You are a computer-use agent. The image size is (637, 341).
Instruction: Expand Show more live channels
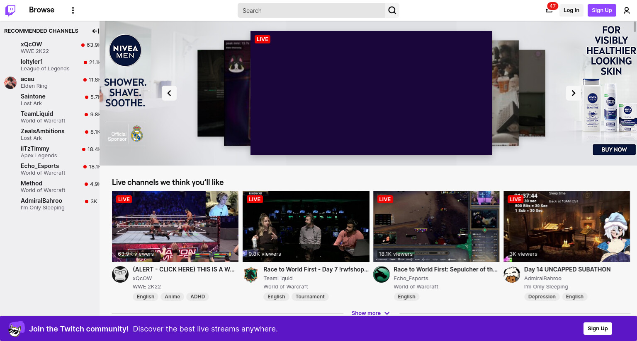click(370, 313)
